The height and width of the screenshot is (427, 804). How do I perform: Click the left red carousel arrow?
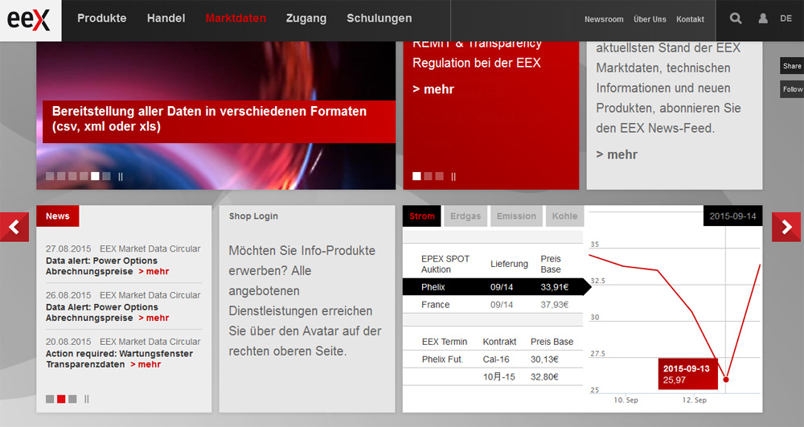pyautogui.click(x=14, y=228)
